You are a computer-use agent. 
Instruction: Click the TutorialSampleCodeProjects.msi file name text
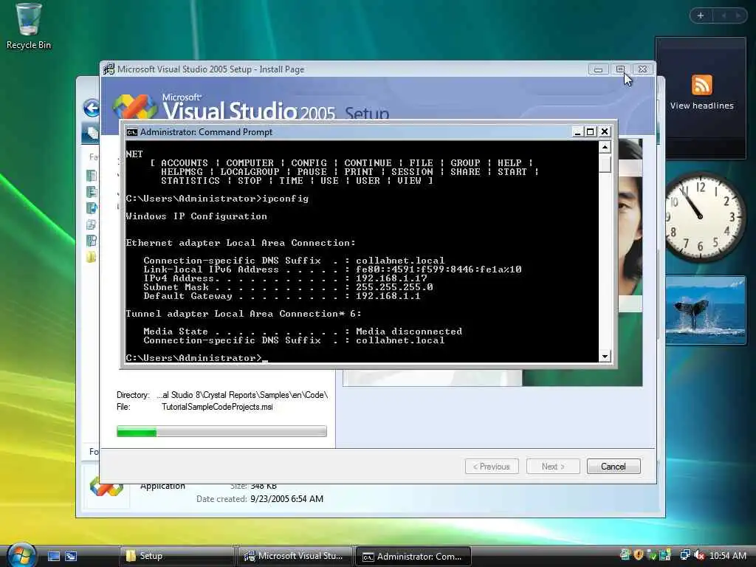[217, 407]
